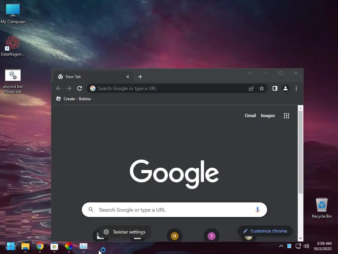
Task: Open the Chrome profile avatar button
Action: [286, 88]
